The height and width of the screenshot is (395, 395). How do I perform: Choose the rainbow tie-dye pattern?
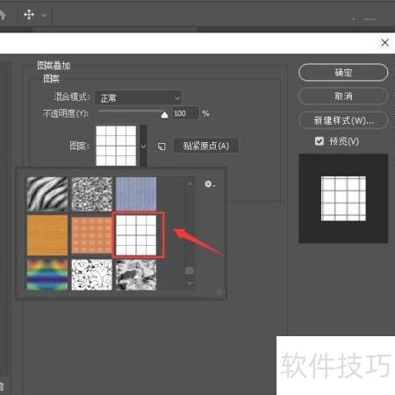(47, 275)
